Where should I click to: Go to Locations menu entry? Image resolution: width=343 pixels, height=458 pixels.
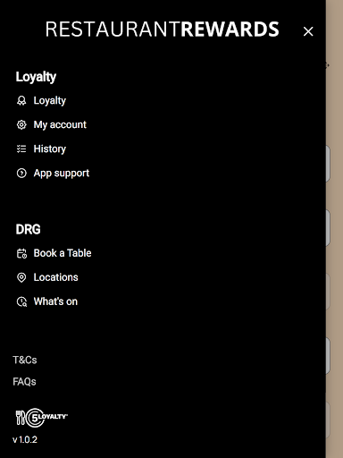point(55,277)
